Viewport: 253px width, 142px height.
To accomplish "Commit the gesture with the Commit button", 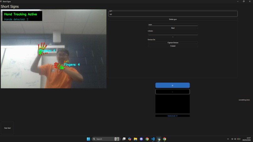I will [x=173, y=46].
